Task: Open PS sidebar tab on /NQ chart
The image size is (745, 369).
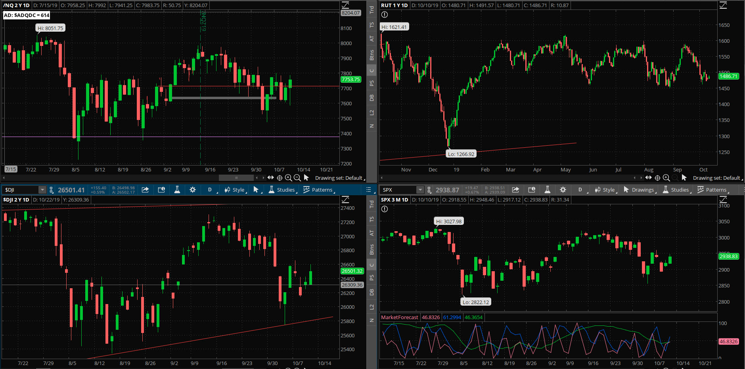Action: tap(372, 83)
